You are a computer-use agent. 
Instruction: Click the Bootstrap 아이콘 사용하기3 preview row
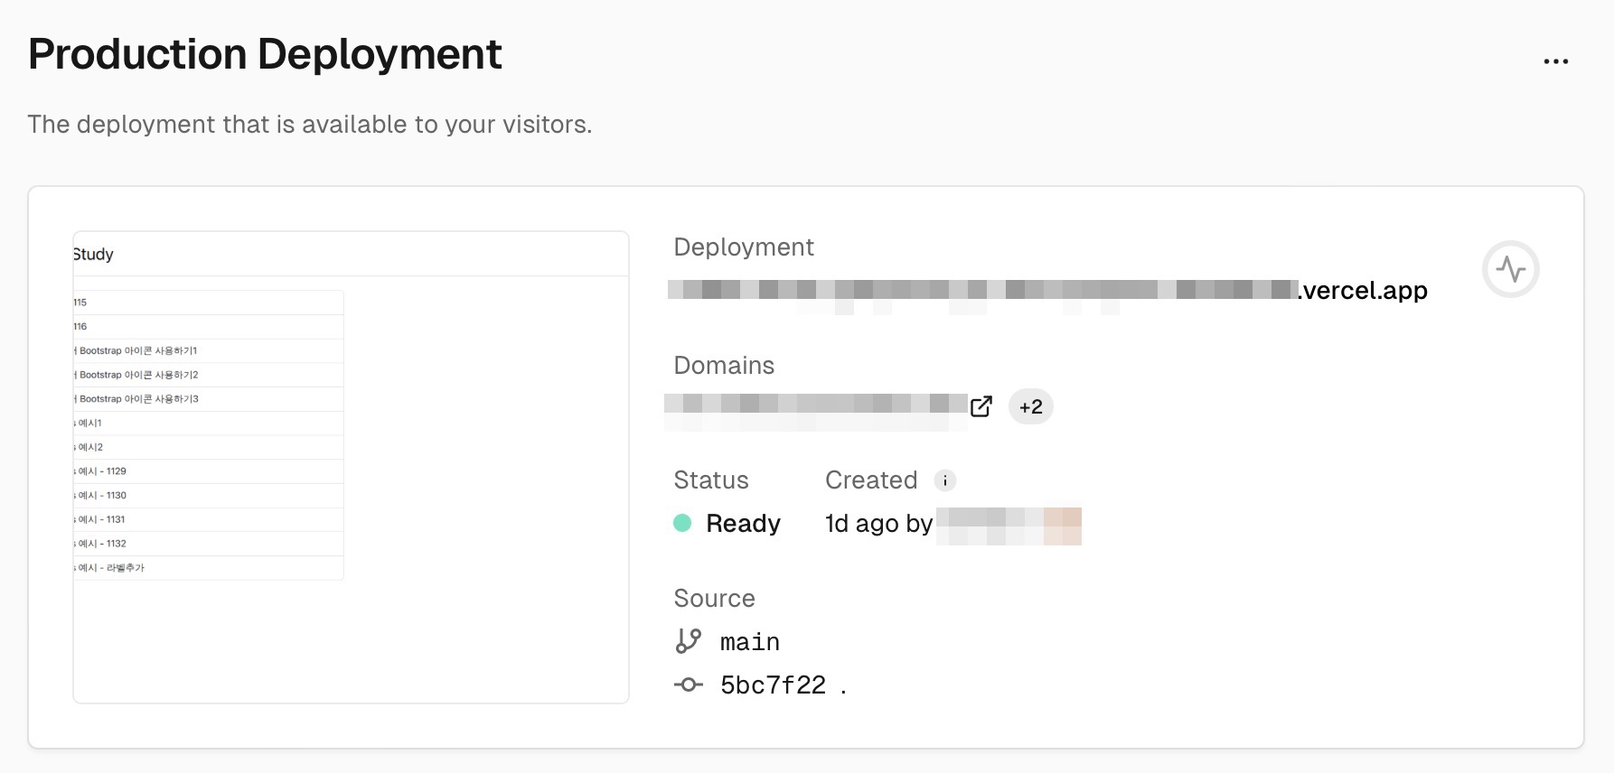tap(138, 399)
